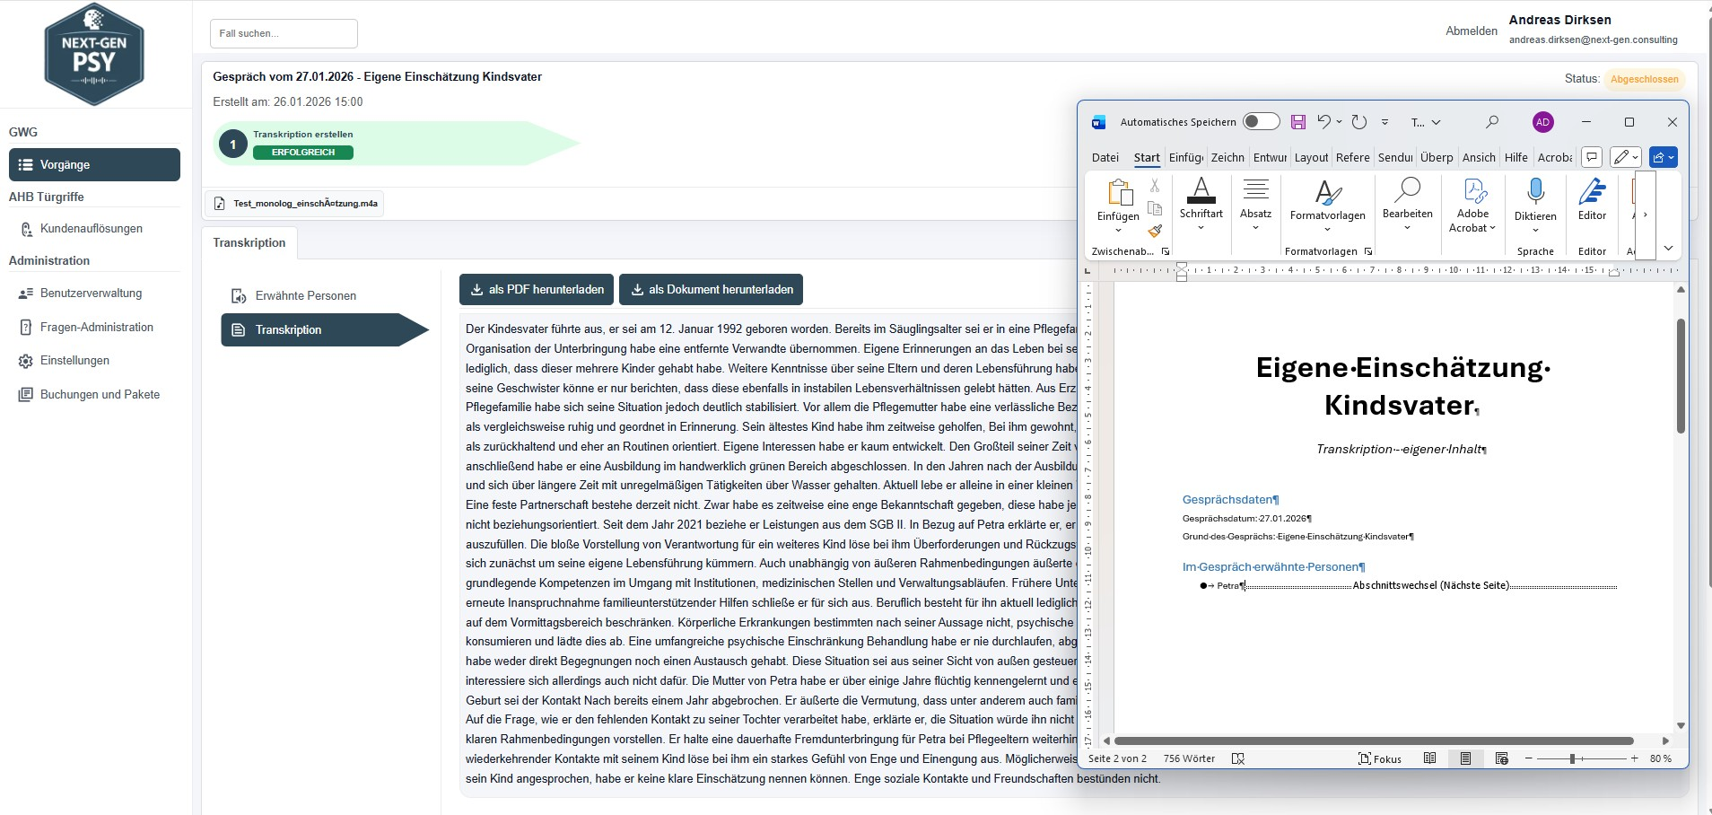This screenshot has width=1712, height=815.
Task: Toggle the Automatisches Speichern switch
Action: (1261, 122)
